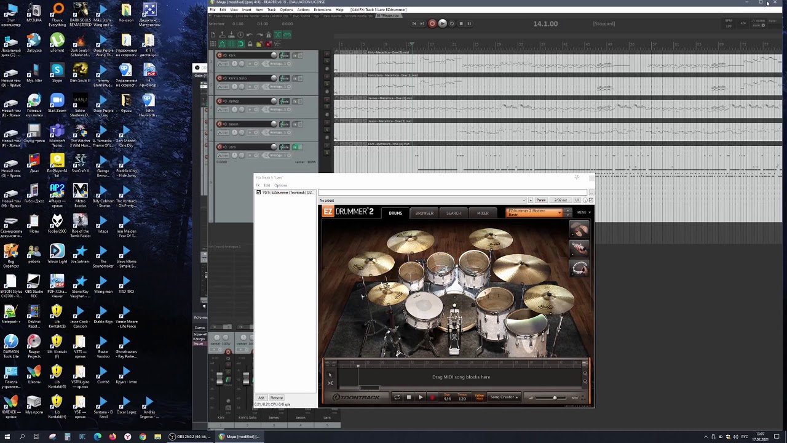Toggle item grouping toolbar button
Image resolution: width=787 pixels, height=443 pixels.
tap(287, 34)
